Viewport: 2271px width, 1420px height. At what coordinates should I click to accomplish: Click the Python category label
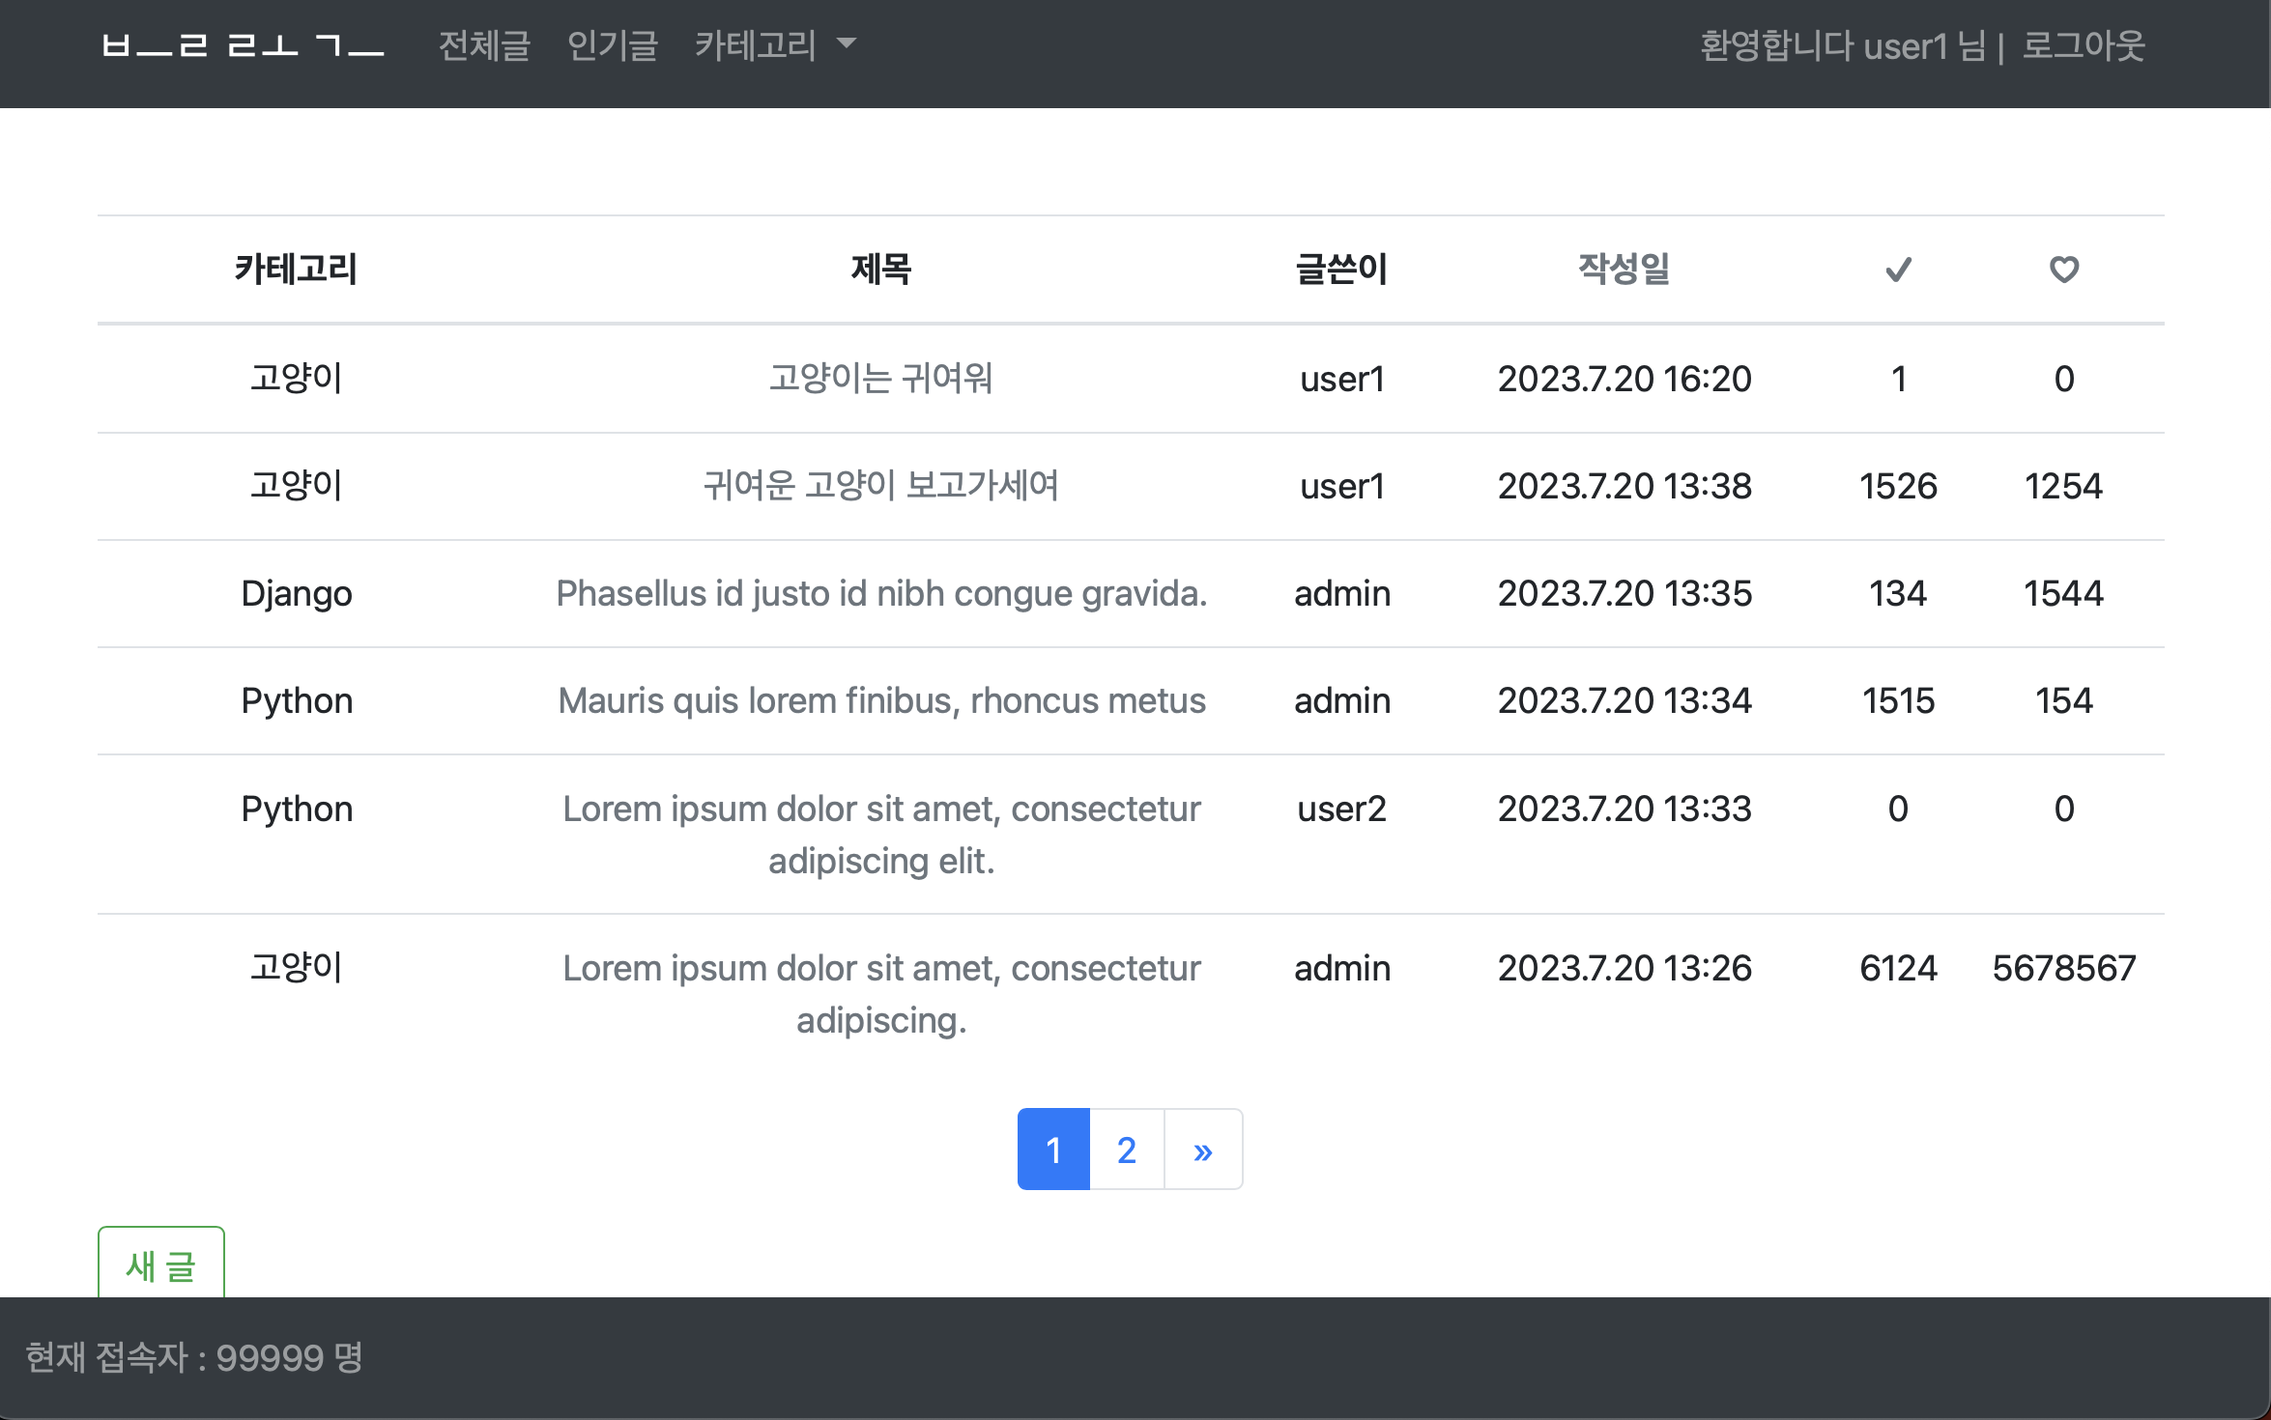pyautogui.click(x=297, y=700)
